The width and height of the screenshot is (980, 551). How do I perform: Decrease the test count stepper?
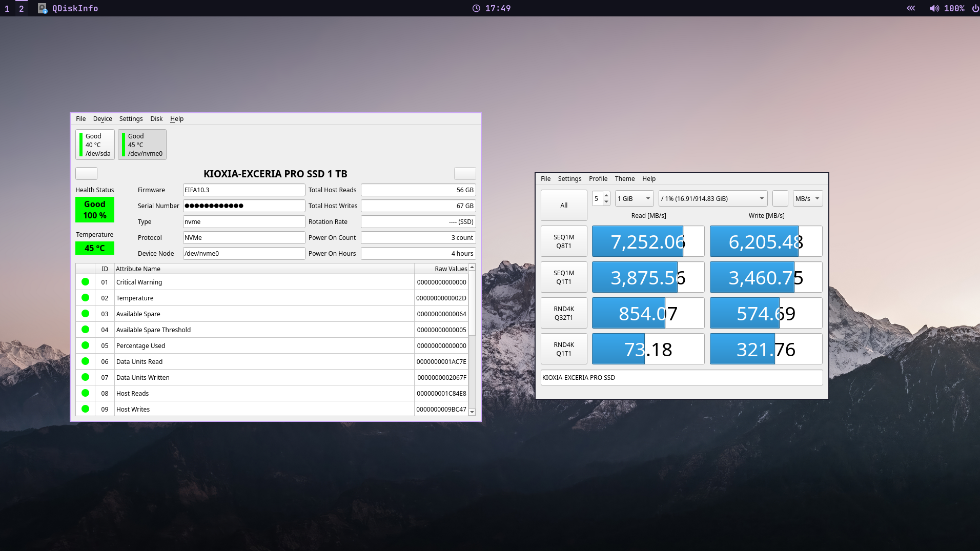(606, 202)
